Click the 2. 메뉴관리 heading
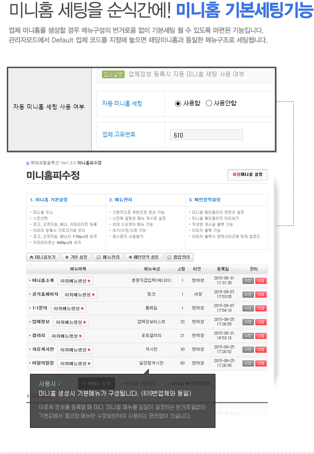 pyautogui.click(x=120, y=200)
